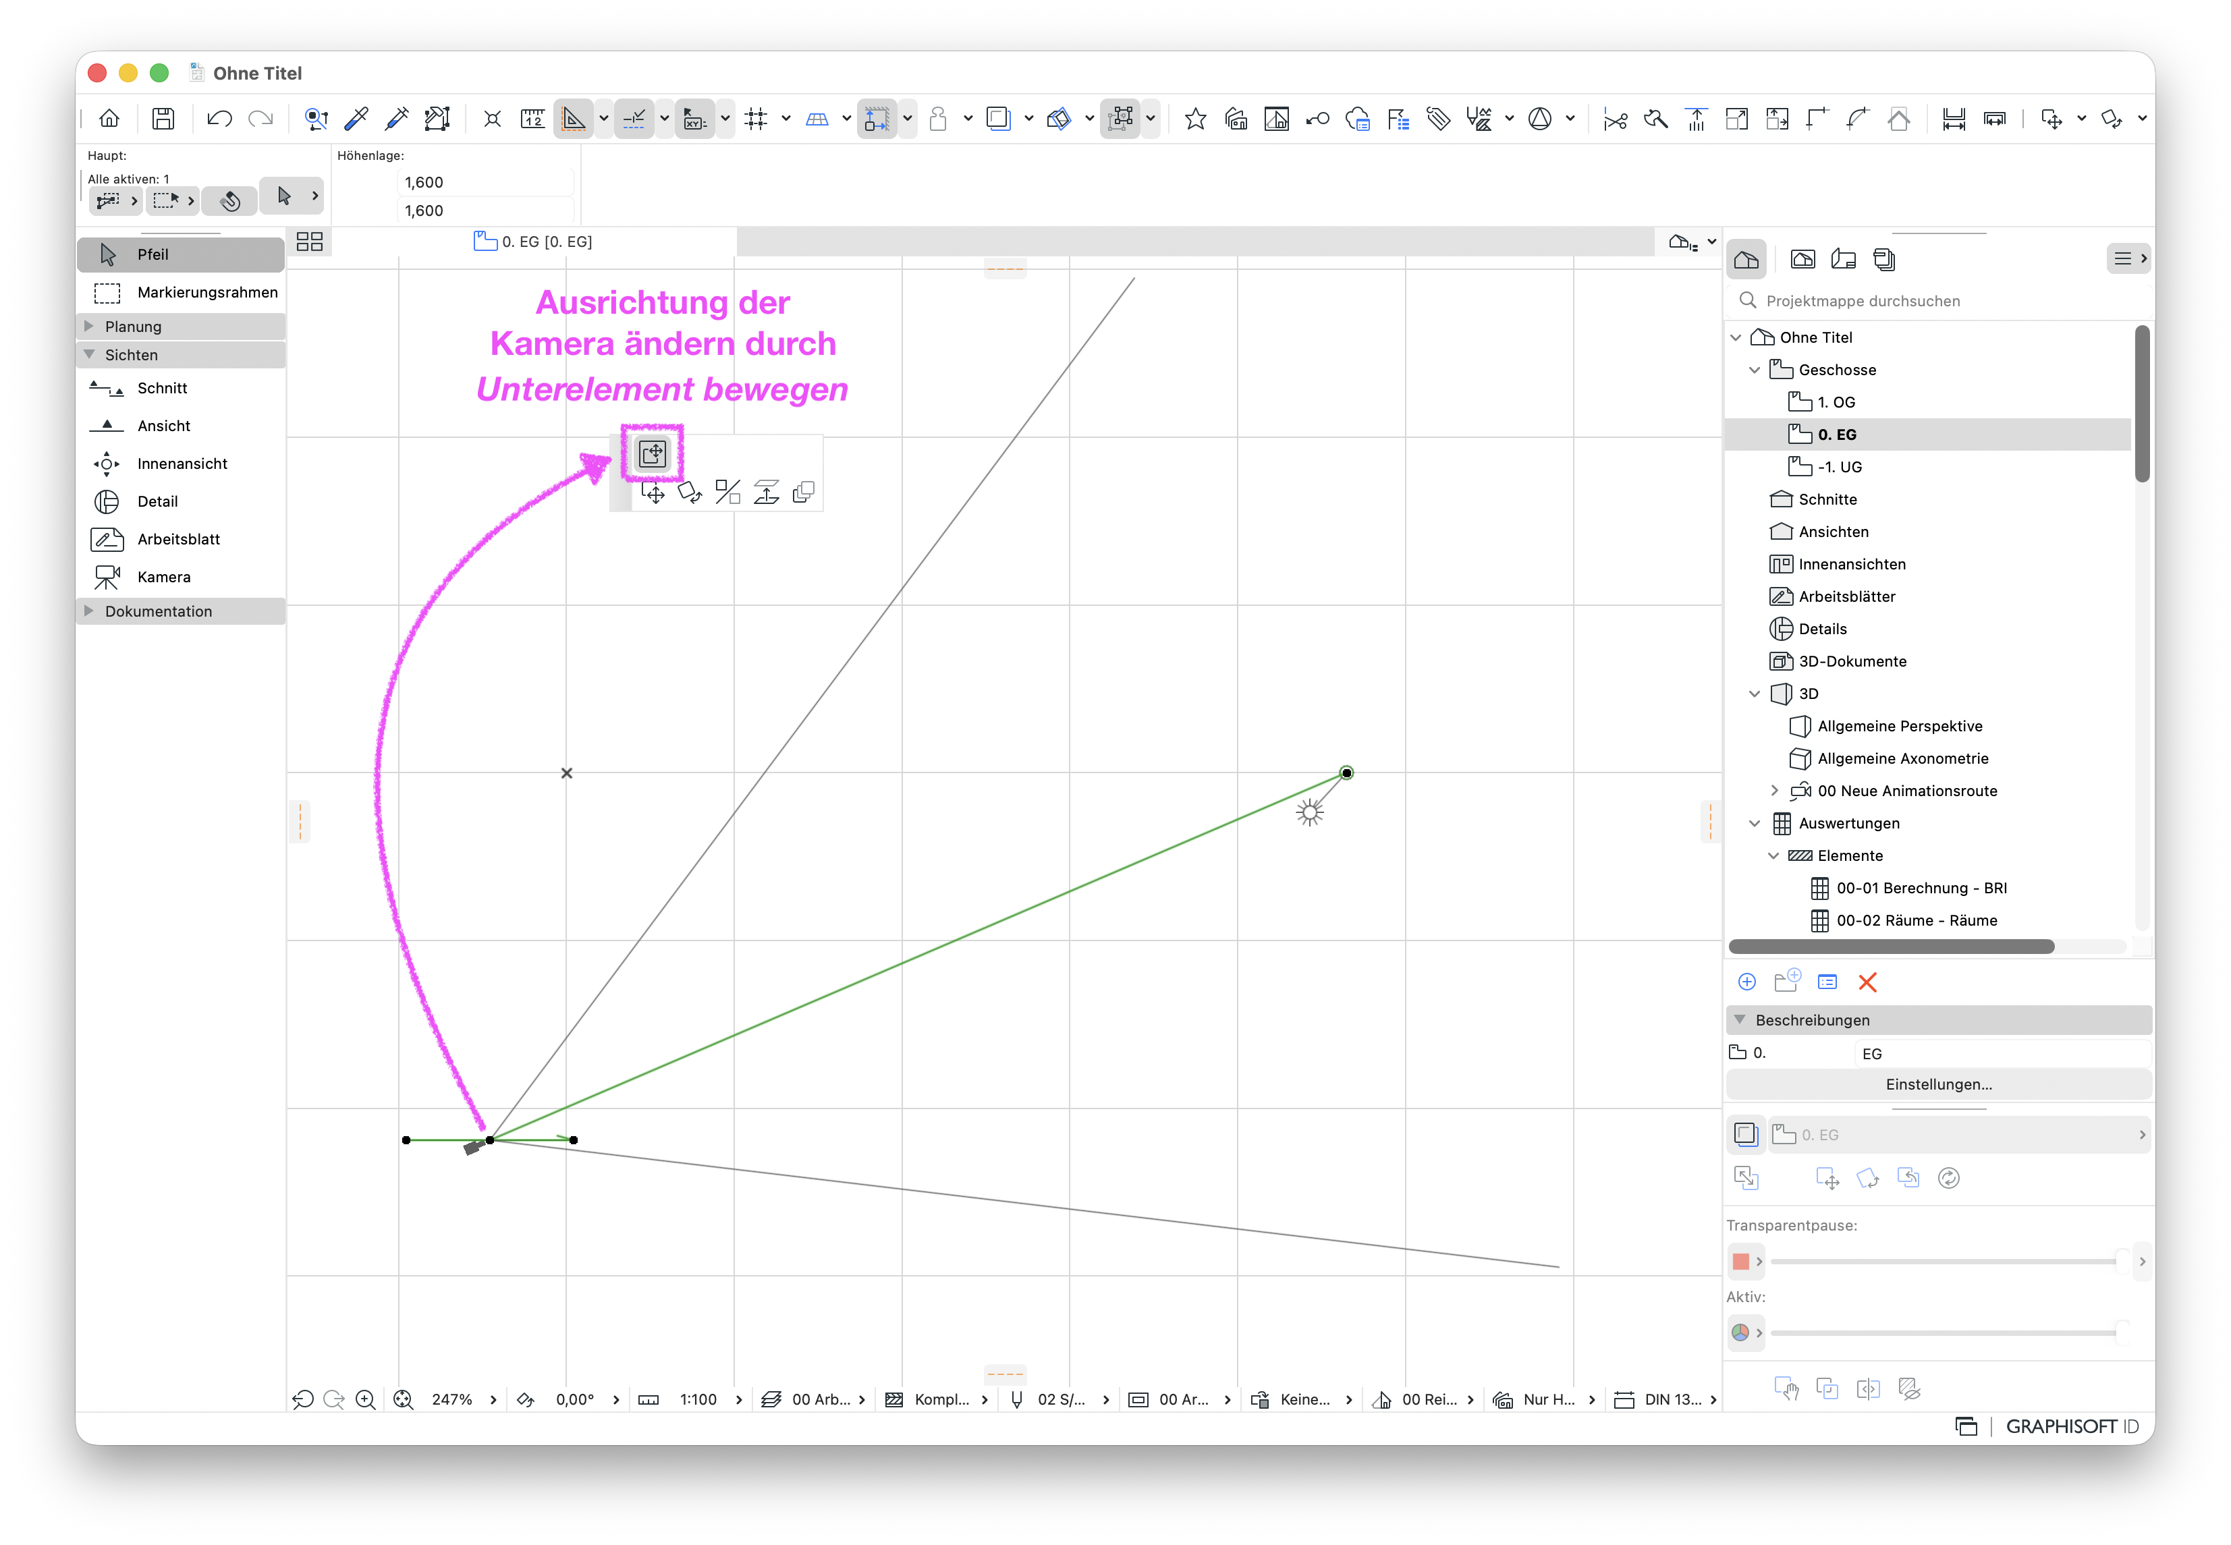The height and width of the screenshot is (1545, 2231).
Task: Open Allgemeine Perspektive view
Action: (x=1900, y=726)
